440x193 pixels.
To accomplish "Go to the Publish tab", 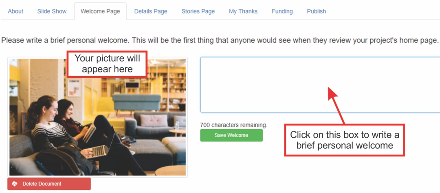I will pos(316,11).
